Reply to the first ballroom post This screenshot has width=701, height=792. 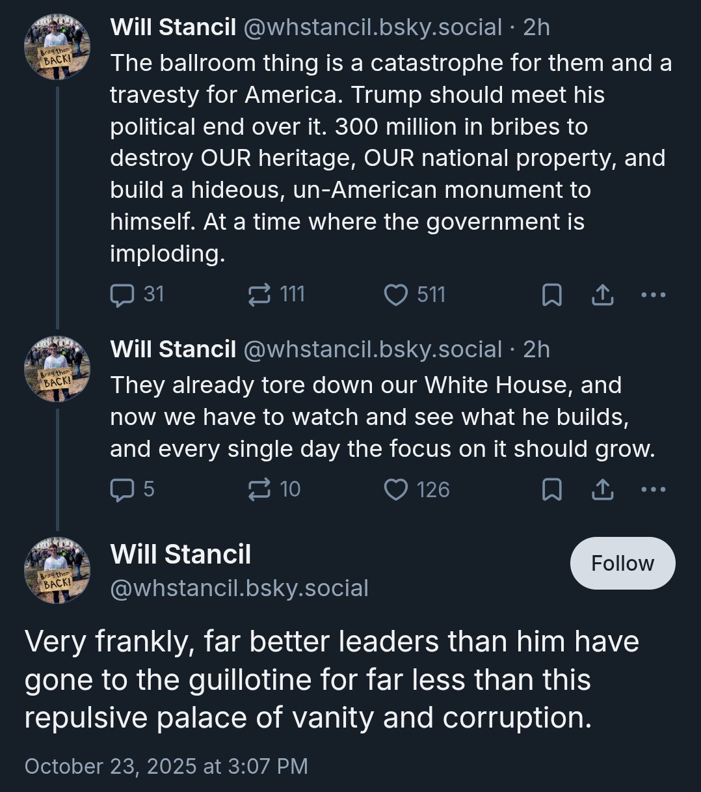137,295
